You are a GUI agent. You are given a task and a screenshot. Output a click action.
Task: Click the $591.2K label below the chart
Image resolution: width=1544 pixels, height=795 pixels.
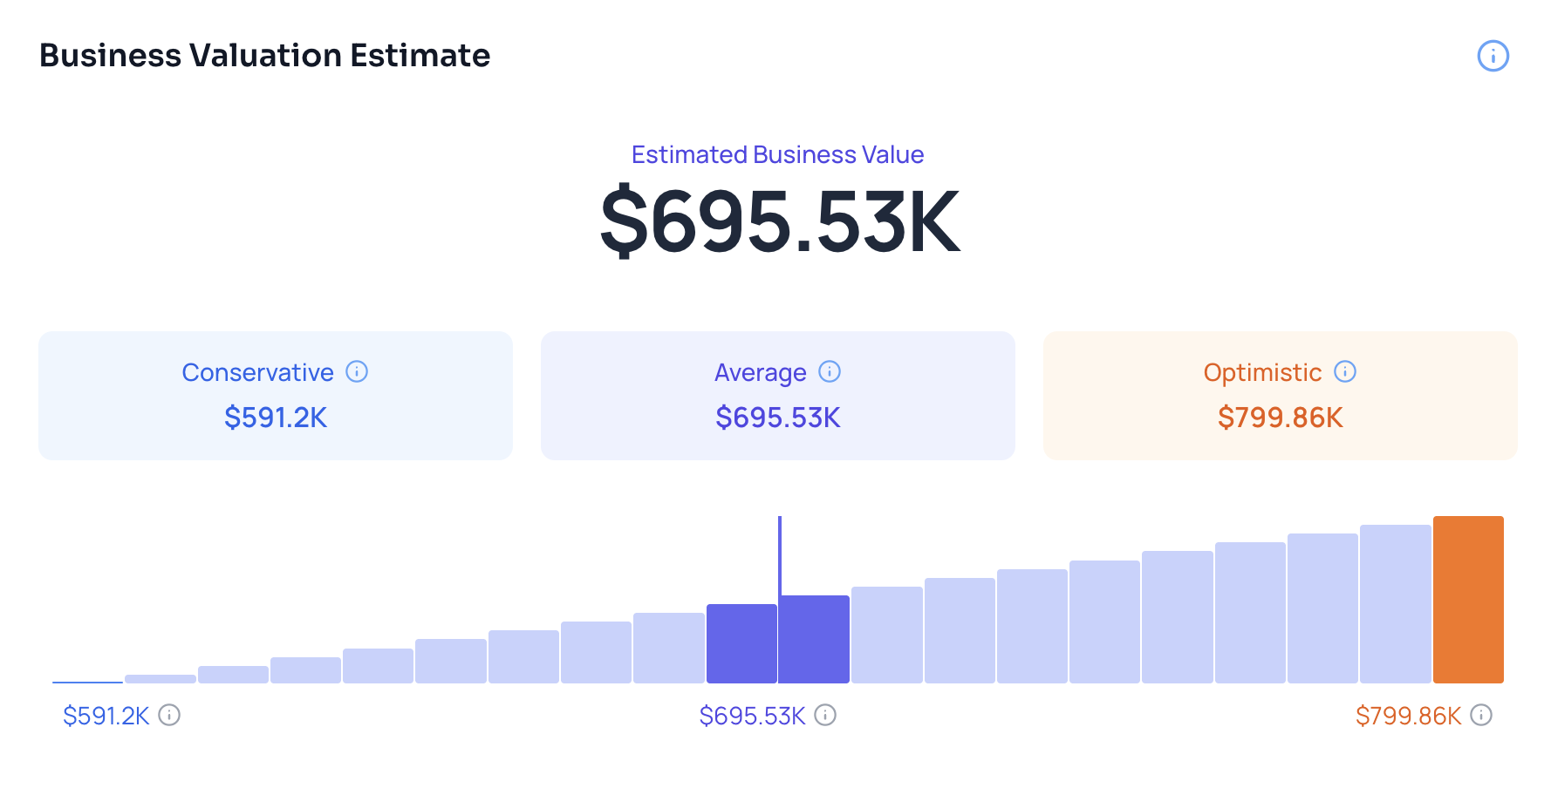point(106,716)
